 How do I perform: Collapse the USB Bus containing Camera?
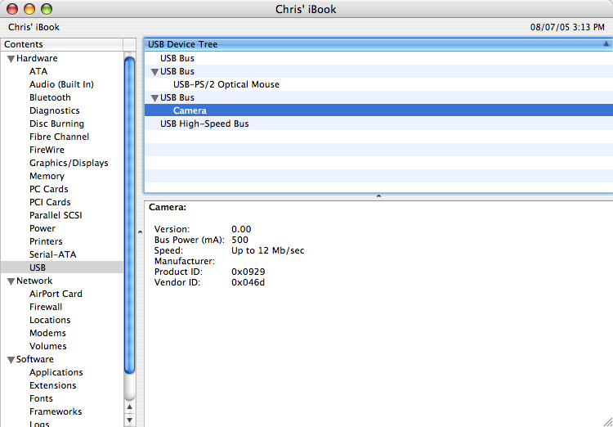tap(154, 98)
